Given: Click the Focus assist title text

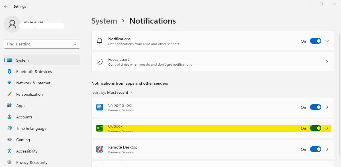Looking at the screenshot, I should click(x=119, y=59).
